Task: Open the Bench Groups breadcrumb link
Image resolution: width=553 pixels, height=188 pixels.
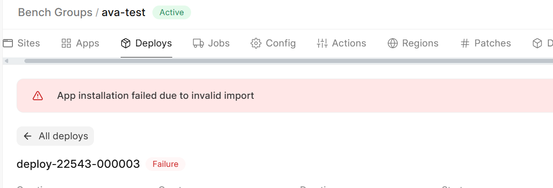Action: [x=55, y=12]
